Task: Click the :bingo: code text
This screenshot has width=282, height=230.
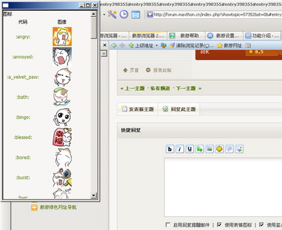Action: pos(23,117)
